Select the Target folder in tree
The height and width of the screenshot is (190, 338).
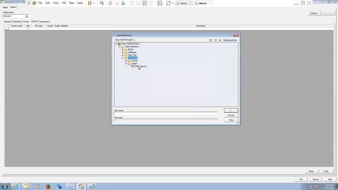coord(134,63)
